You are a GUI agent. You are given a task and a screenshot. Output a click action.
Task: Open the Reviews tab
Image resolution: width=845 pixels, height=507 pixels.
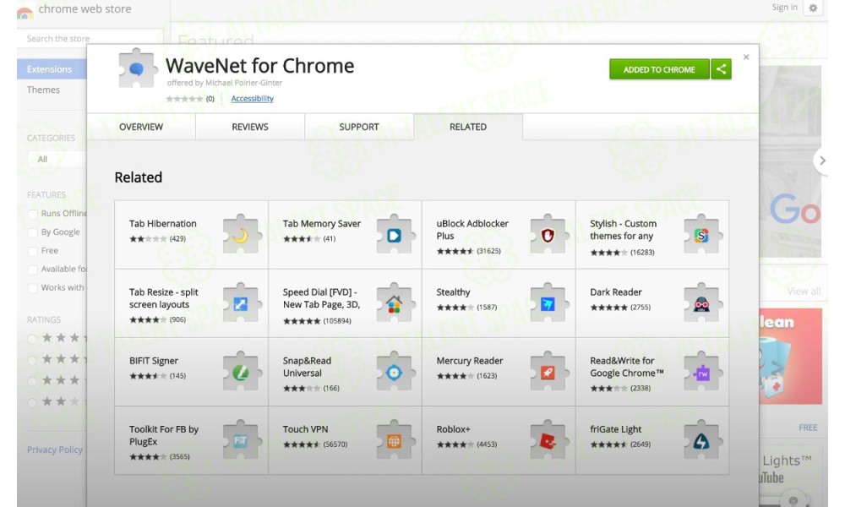point(250,127)
